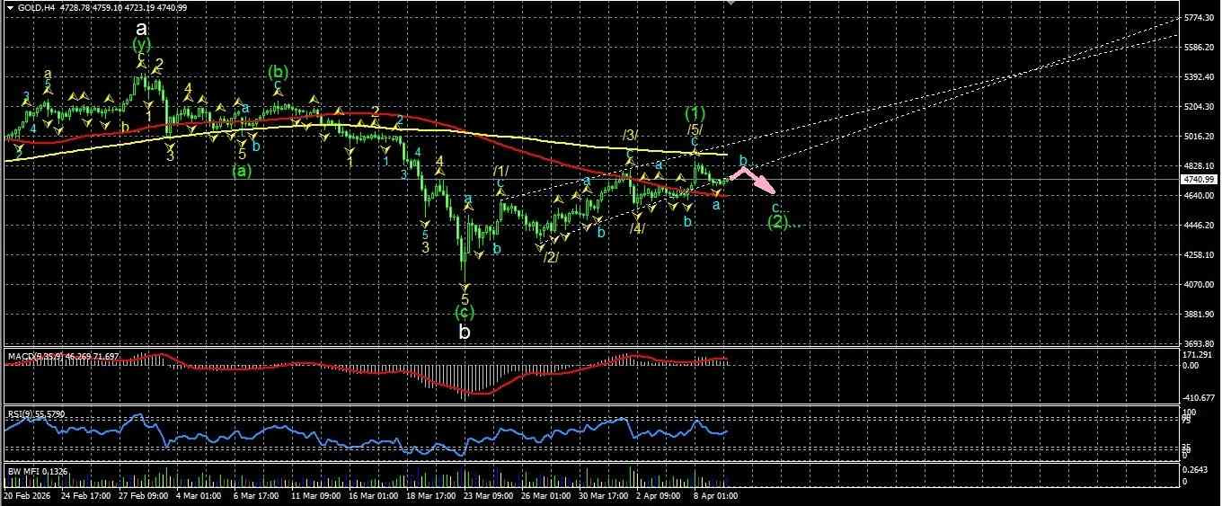Image resolution: width=1222 pixels, height=506 pixels.
Task: Click the 27 Feb 09:00 time label
Action: click(146, 495)
